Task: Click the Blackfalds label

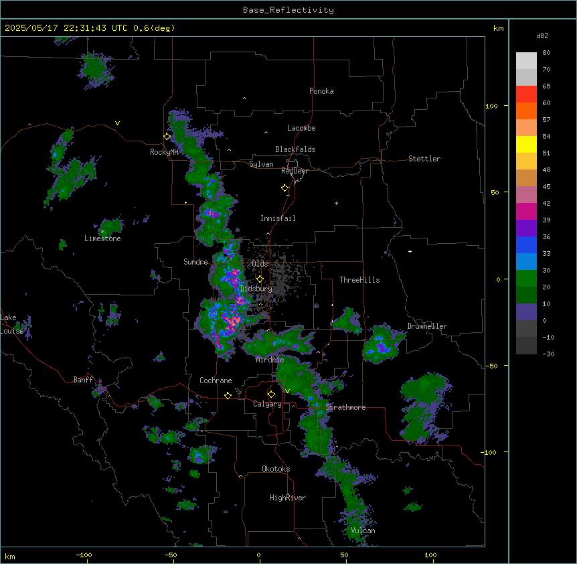Action: pyautogui.click(x=295, y=149)
